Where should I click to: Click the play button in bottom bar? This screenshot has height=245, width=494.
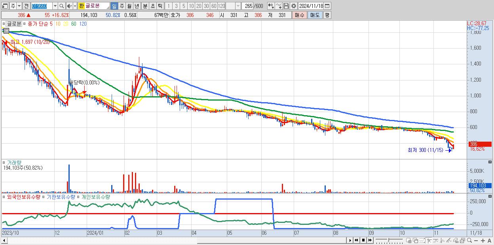[350, 240]
